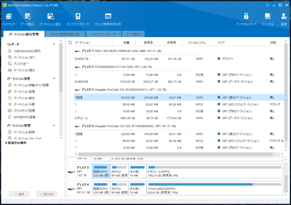Select パーティション復元 in the sidebar wizard list
Viewport: 291px width, 205px height.
tap(21, 70)
